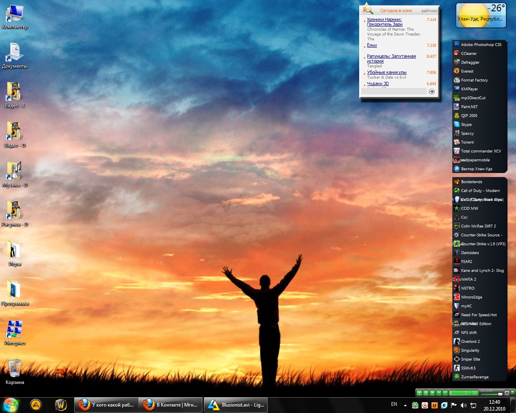Open the EN language selector
516x413 pixels.
(394, 404)
